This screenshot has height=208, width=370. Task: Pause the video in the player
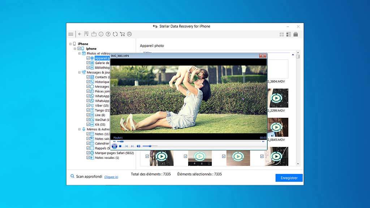(x=115, y=146)
